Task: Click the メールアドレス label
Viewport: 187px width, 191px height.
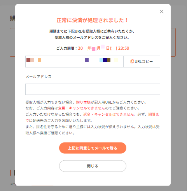Action: click(38, 77)
